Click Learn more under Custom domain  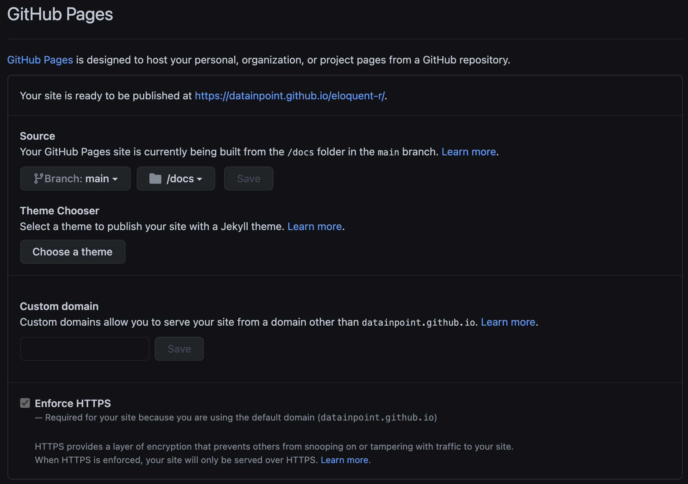pos(508,322)
